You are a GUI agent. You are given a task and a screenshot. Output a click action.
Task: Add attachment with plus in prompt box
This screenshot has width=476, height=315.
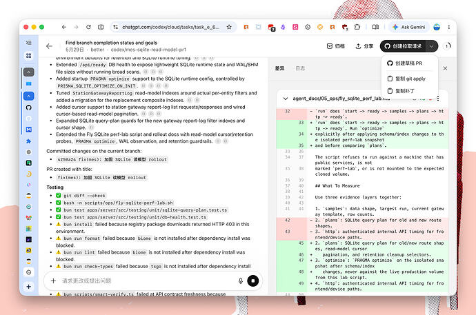[x=53, y=281]
